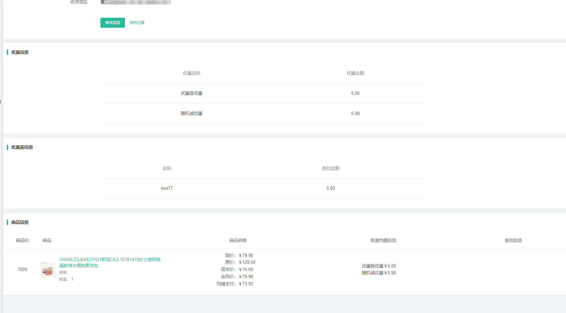The image size is (566, 313).
Task: Select the 随机减优惠 row in discount table
Action: [x=191, y=113]
